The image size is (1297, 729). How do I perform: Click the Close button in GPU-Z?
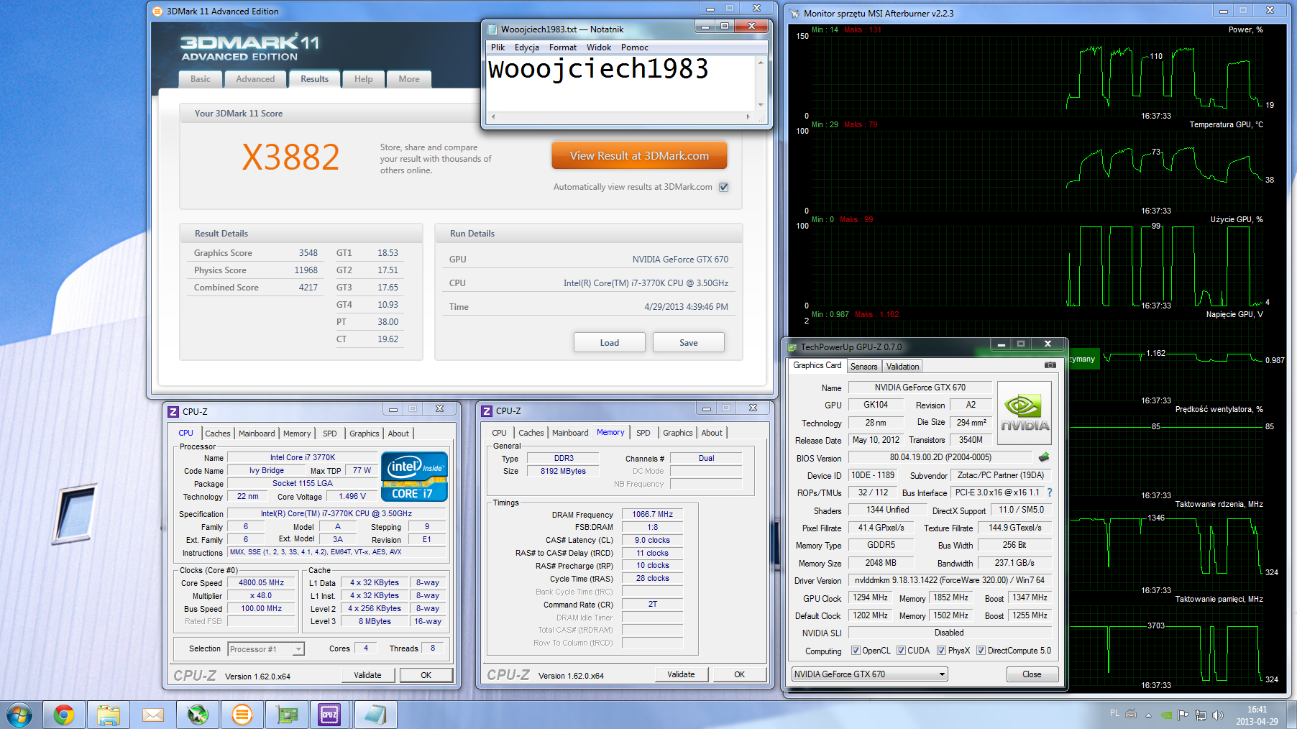tap(1032, 674)
